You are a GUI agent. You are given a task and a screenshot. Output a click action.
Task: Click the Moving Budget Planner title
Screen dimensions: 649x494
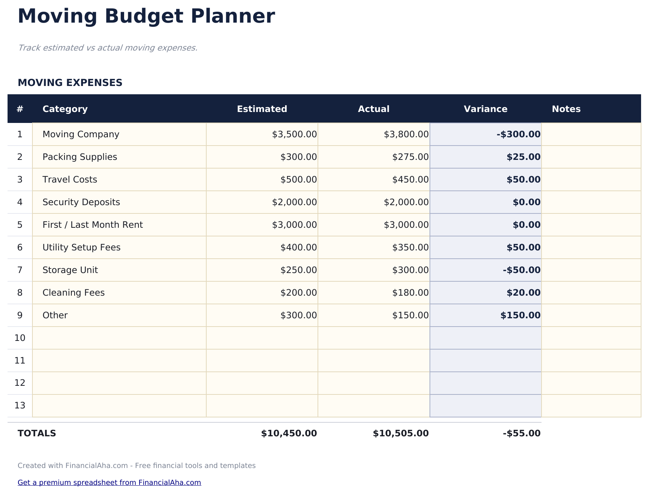146,17
